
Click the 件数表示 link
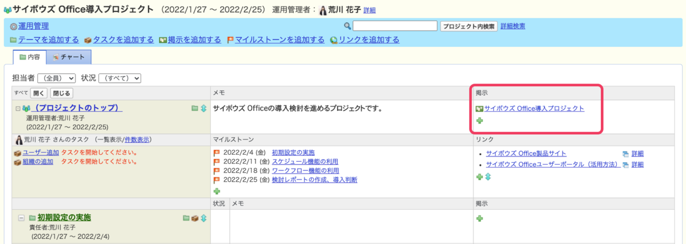(137, 139)
